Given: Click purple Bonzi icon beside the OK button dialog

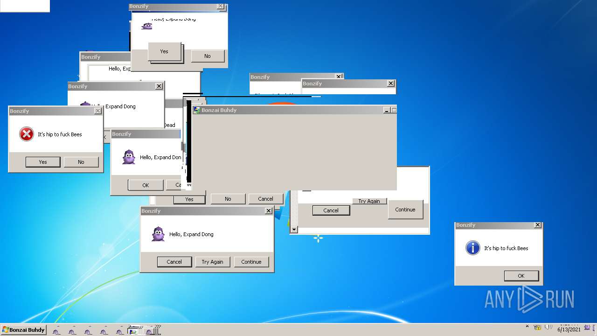Looking at the screenshot, I should coord(129,157).
